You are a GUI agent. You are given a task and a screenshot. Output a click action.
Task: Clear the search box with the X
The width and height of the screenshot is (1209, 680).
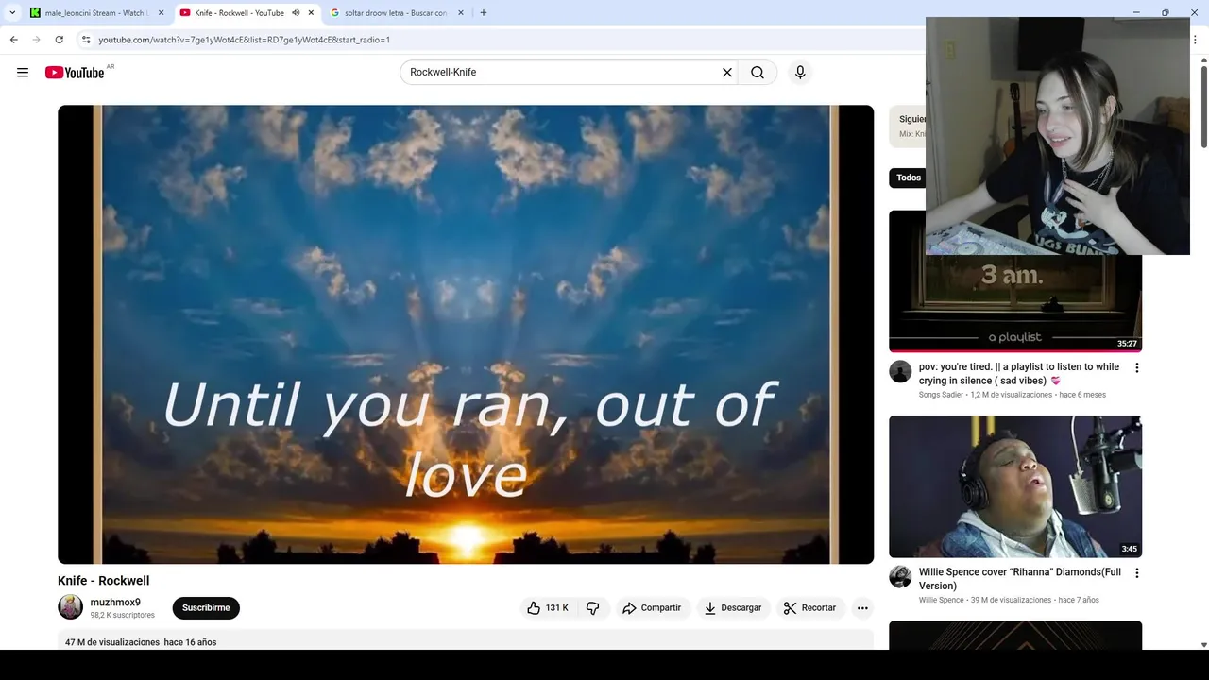pyautogui.click(x=727, y=73)
